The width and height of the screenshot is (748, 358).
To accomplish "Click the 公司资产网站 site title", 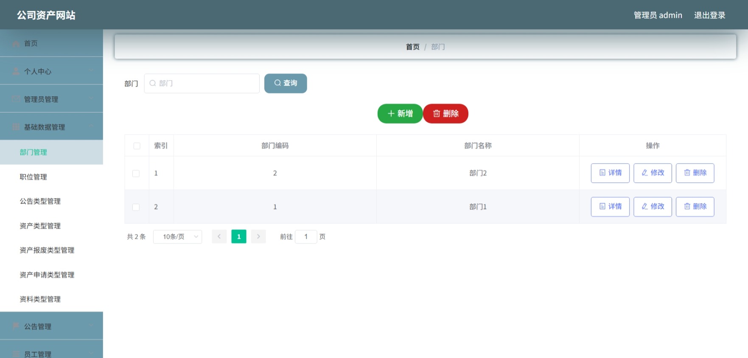I will click(x=46, y=15).
